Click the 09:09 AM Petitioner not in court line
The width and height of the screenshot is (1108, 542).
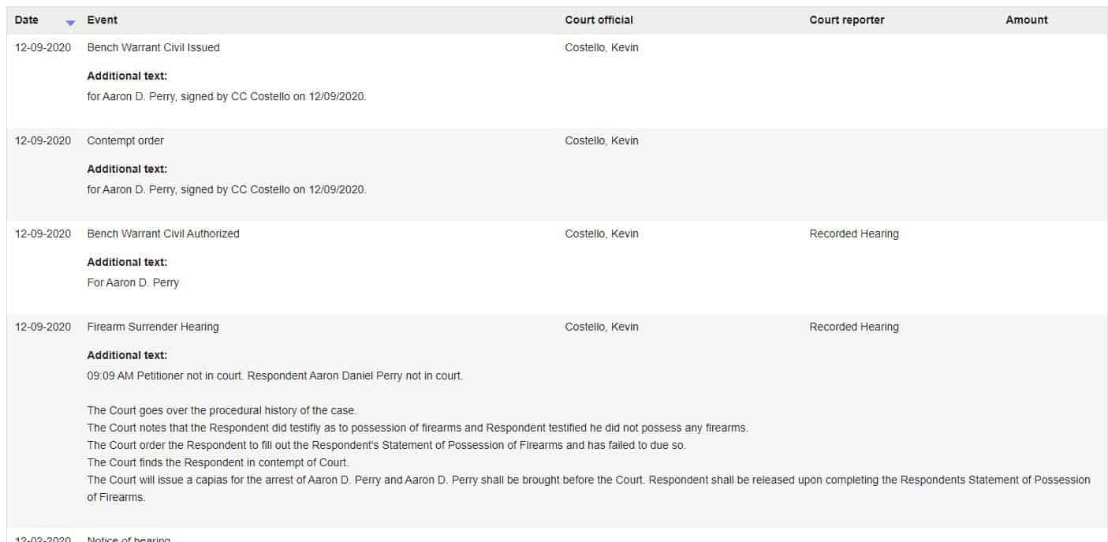(x=274, y=376)
